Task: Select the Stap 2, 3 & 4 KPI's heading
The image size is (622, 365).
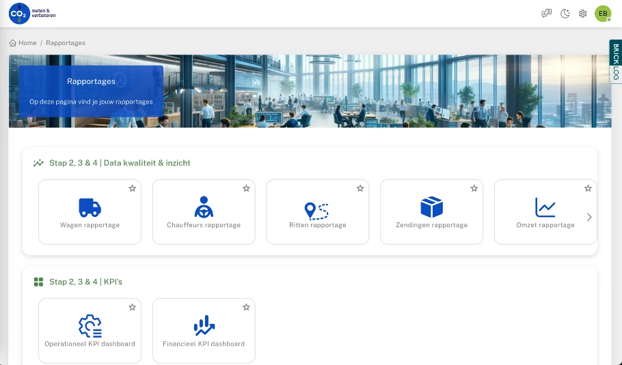Action: coord(85,282)
